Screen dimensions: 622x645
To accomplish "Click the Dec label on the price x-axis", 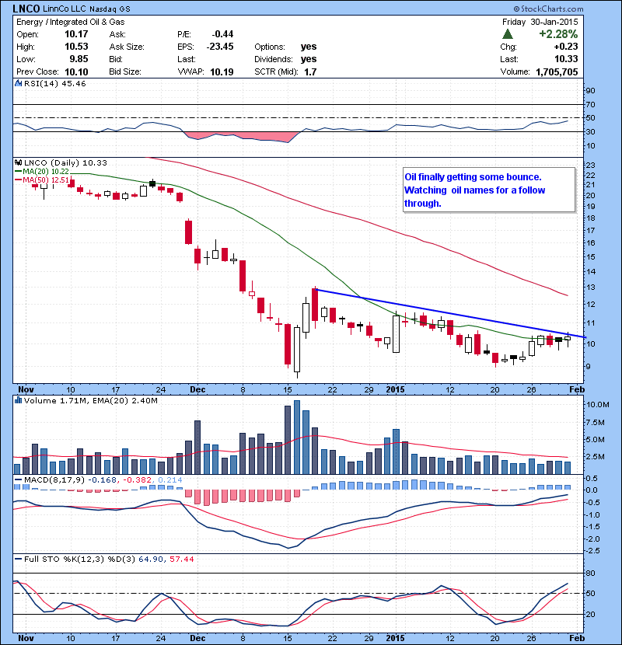I will [197, 389].
